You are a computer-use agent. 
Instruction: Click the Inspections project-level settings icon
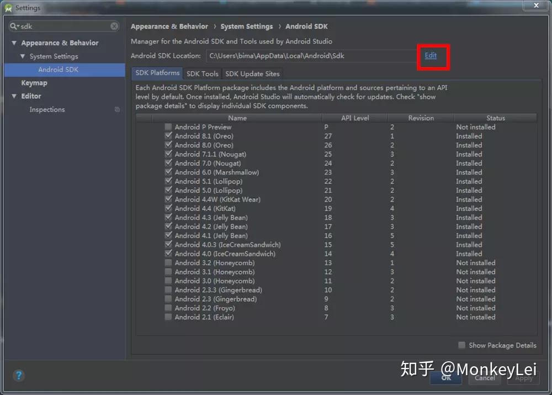click(117, 109)
